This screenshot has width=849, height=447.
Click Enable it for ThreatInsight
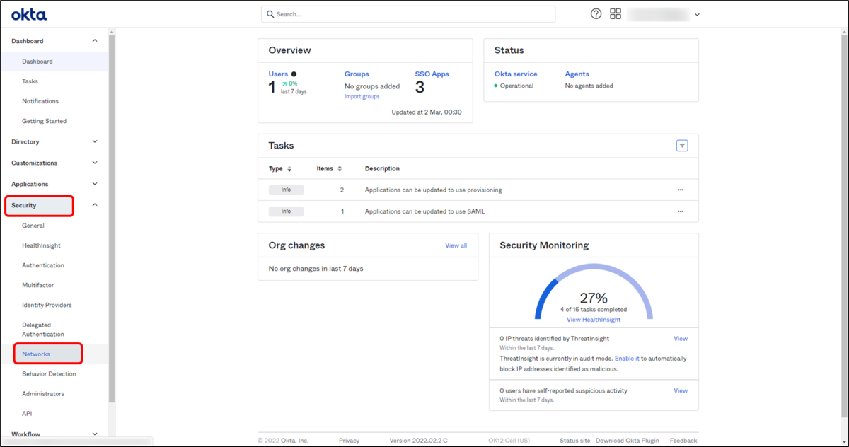(x=627, y=359)
